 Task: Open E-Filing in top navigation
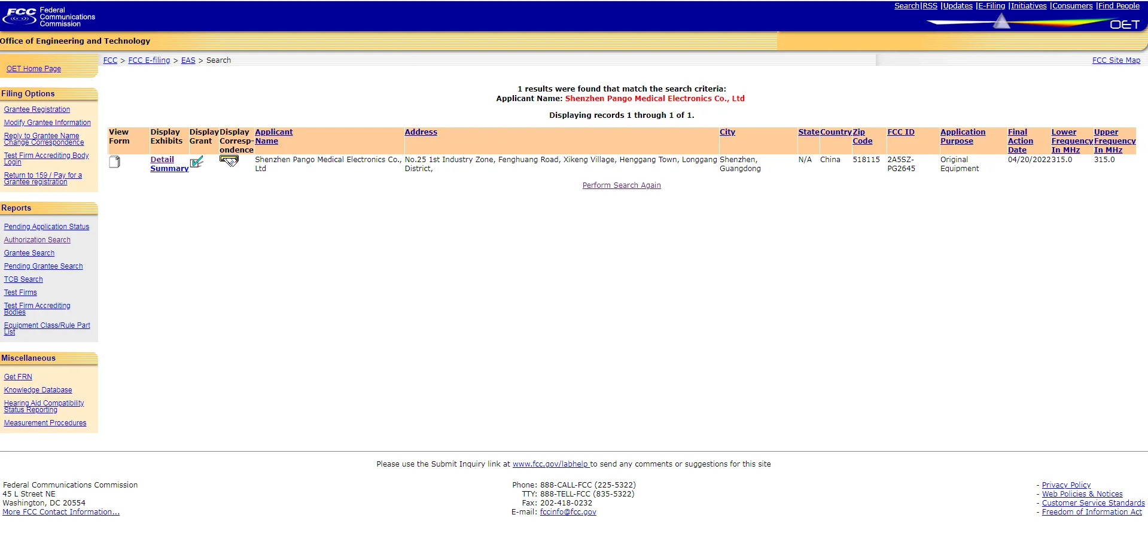click(x=991, y=6)
